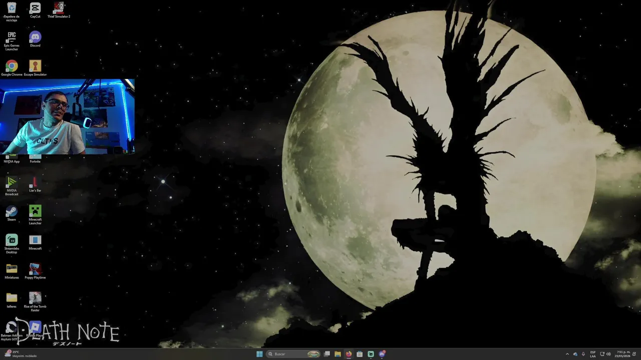Switch to Streamlabs in the taskbar

(x=371, y=354)
